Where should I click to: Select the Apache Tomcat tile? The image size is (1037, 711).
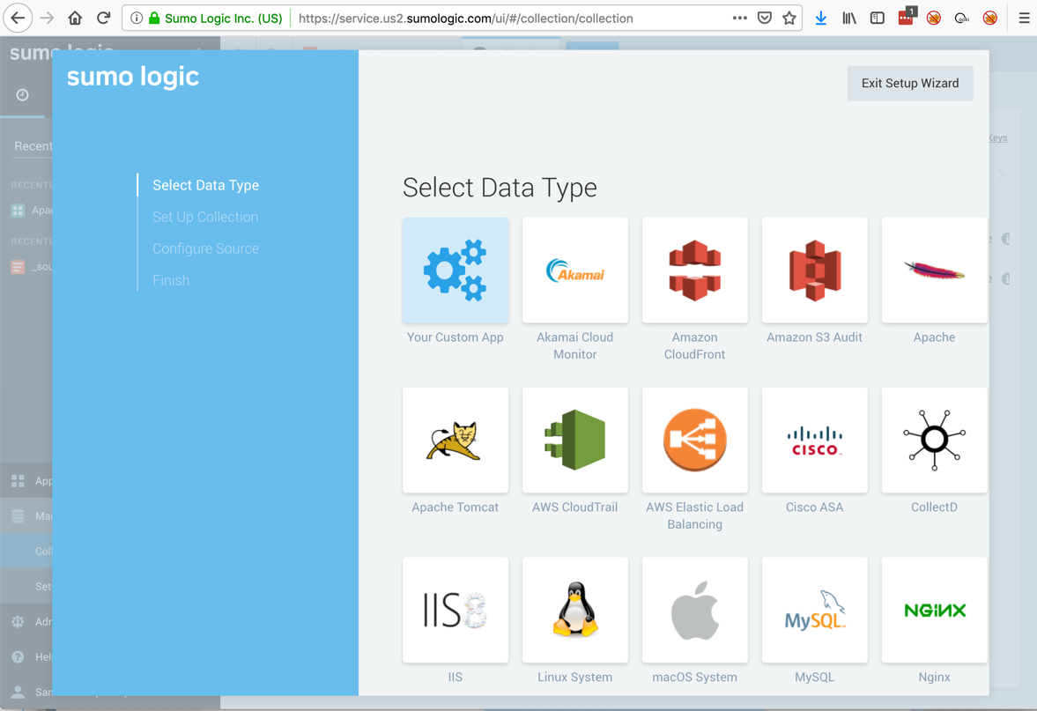(x=455, y=440)
